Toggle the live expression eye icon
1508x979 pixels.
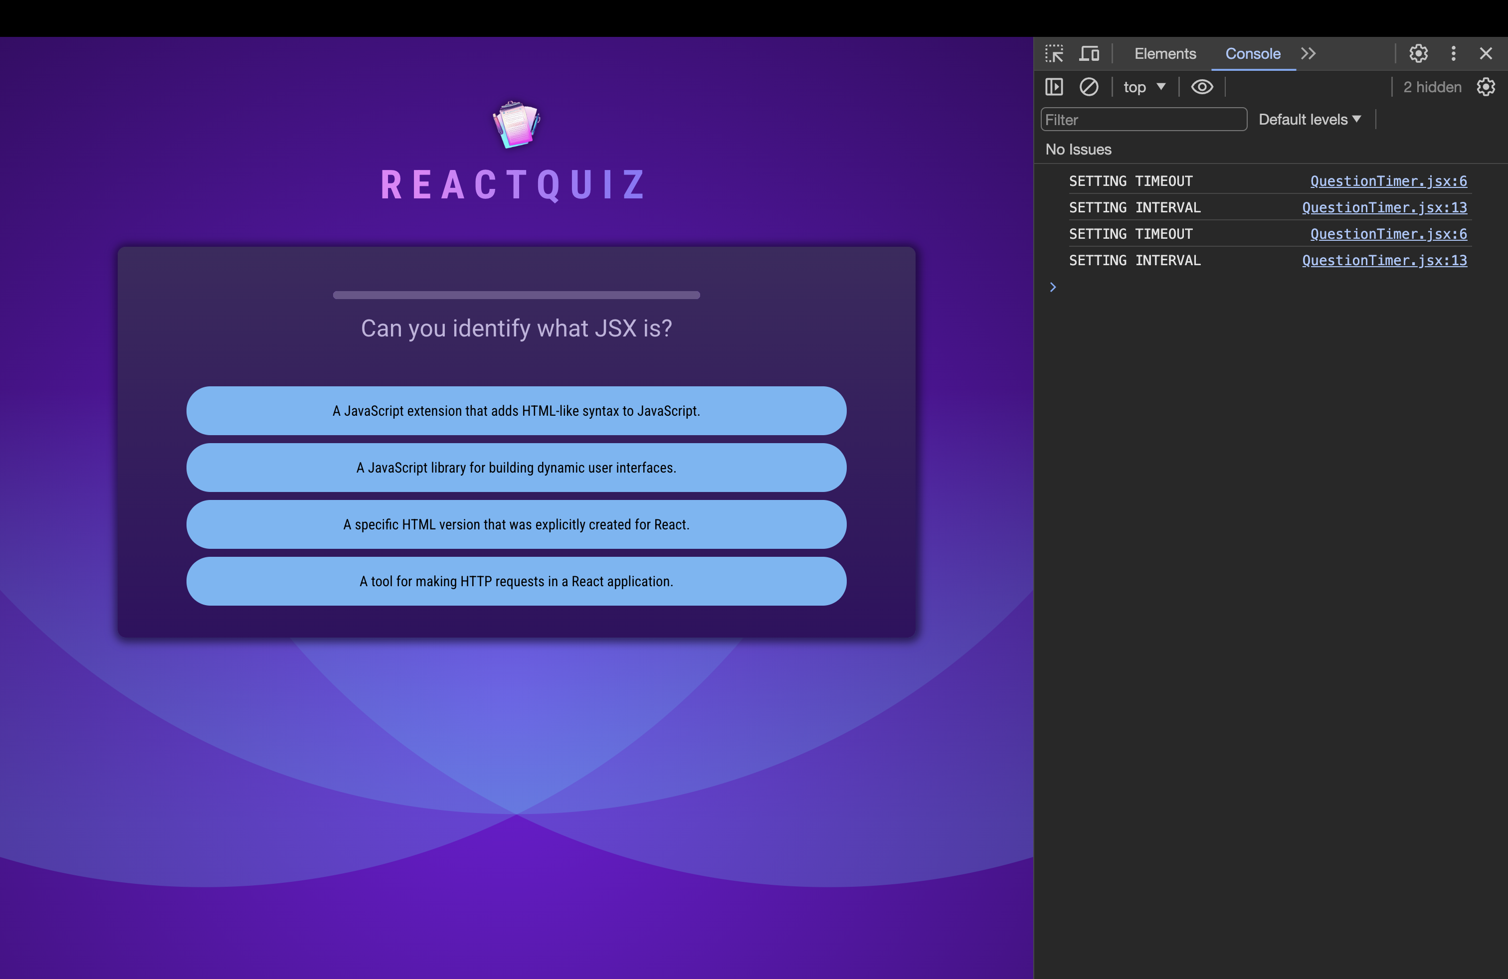coord(1201,87)
